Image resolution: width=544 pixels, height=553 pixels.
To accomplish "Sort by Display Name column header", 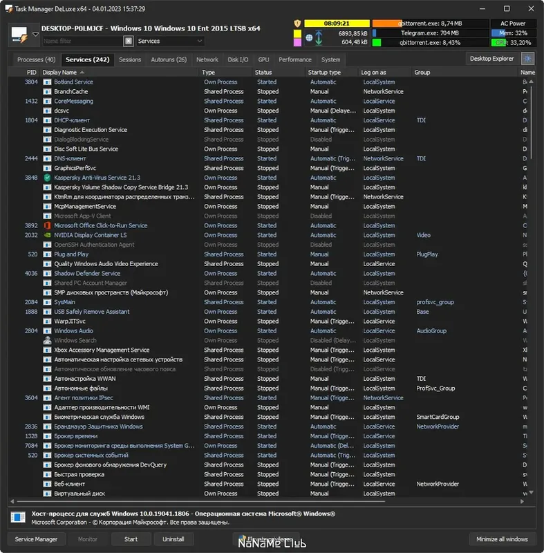I will [x=120, y=73].
